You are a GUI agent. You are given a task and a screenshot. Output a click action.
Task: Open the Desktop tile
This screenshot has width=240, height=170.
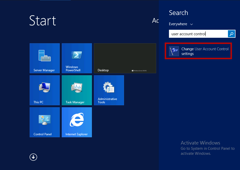[125, 58]
